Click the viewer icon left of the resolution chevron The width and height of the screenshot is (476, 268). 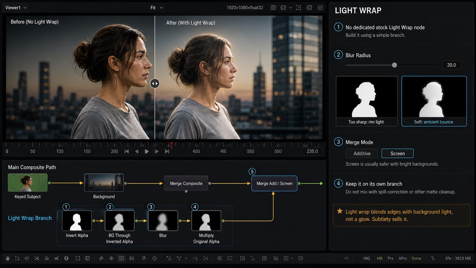point(283,8)
